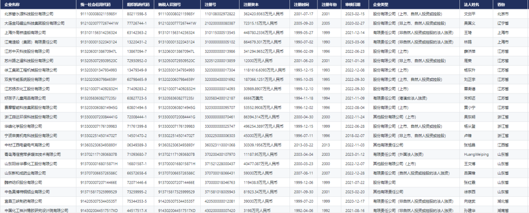Select company 华峰化学股份有限公司
The width and height of the screenshot is (529, 213).
(x=24, y=126)
